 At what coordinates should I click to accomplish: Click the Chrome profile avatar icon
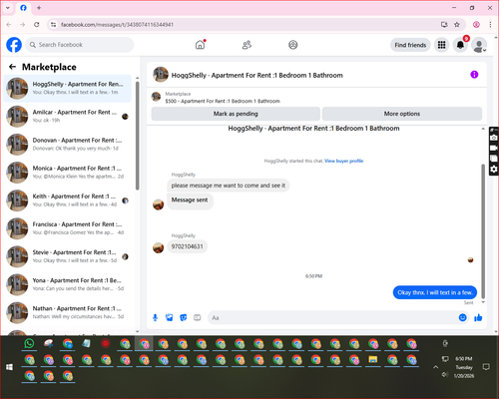tap(476, 25)
